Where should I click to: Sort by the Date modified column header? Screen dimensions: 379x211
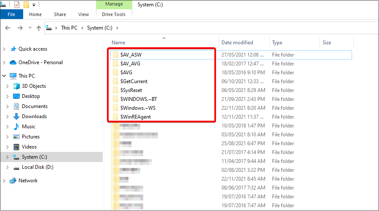[x=237, y=43]
